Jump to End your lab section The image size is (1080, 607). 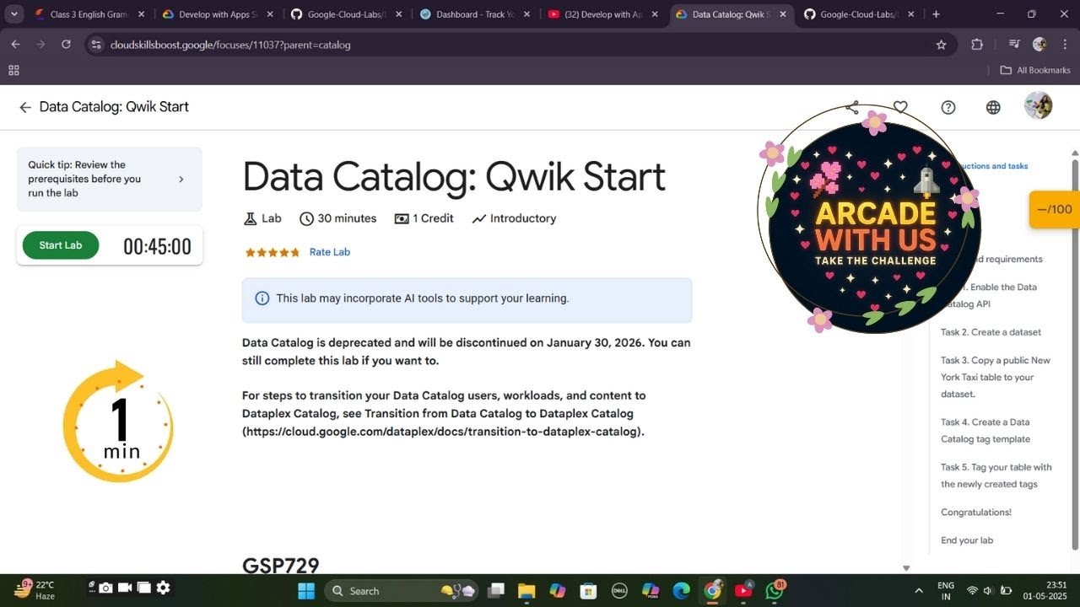(x=967, y=540)
